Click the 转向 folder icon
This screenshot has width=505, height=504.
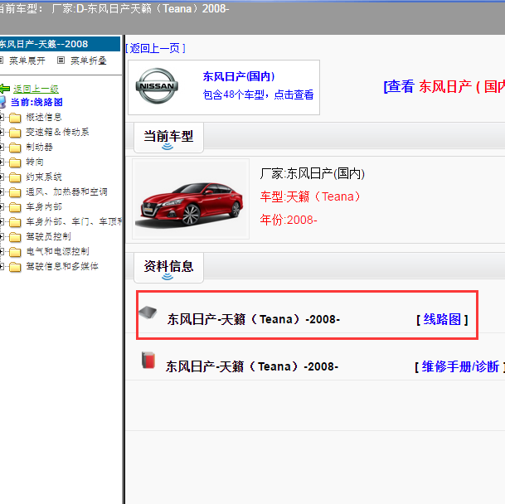(x=15, y=162)
